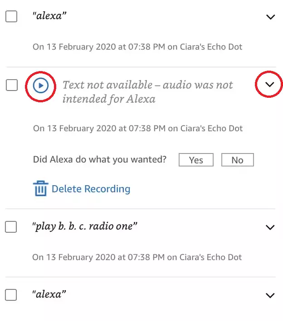
Task: Expand the bottom "alexa" entry with its chevron
Action: pyautogui.click(x=270, y=295)
